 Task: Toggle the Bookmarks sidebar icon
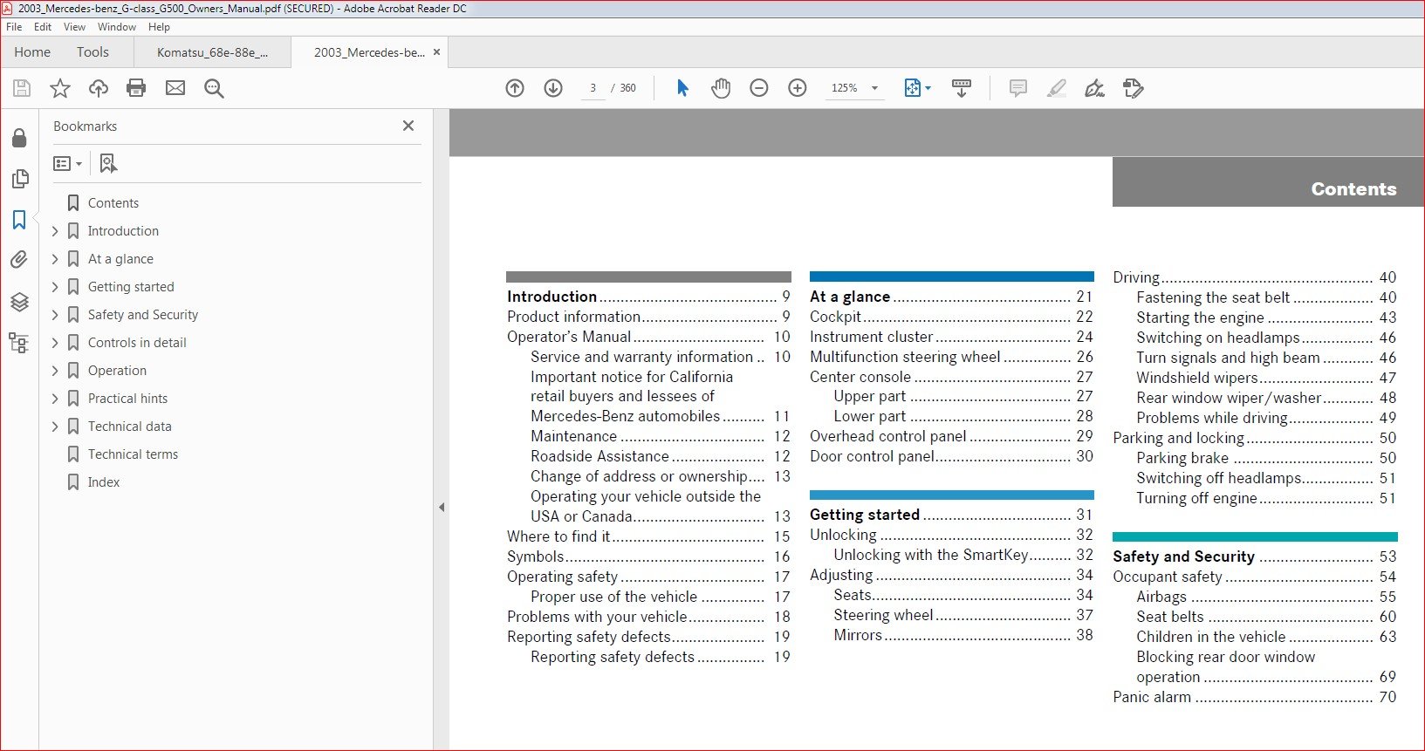coord(19,220)
